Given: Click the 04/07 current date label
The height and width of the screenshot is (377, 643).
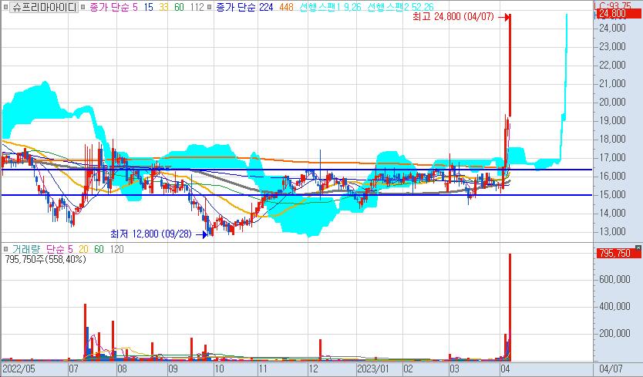Looking at the screenshot, I should coord(611,369).
